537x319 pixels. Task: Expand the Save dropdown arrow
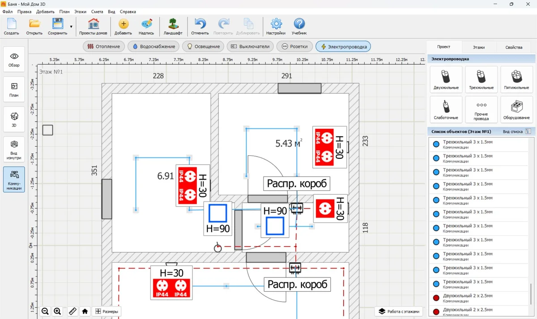71,27
